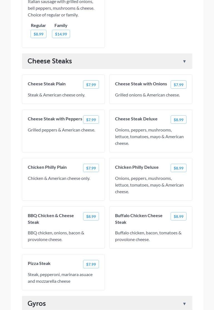
Task: Click the Chicken Philly Plain item title
Action: click(x=47, y=167)
